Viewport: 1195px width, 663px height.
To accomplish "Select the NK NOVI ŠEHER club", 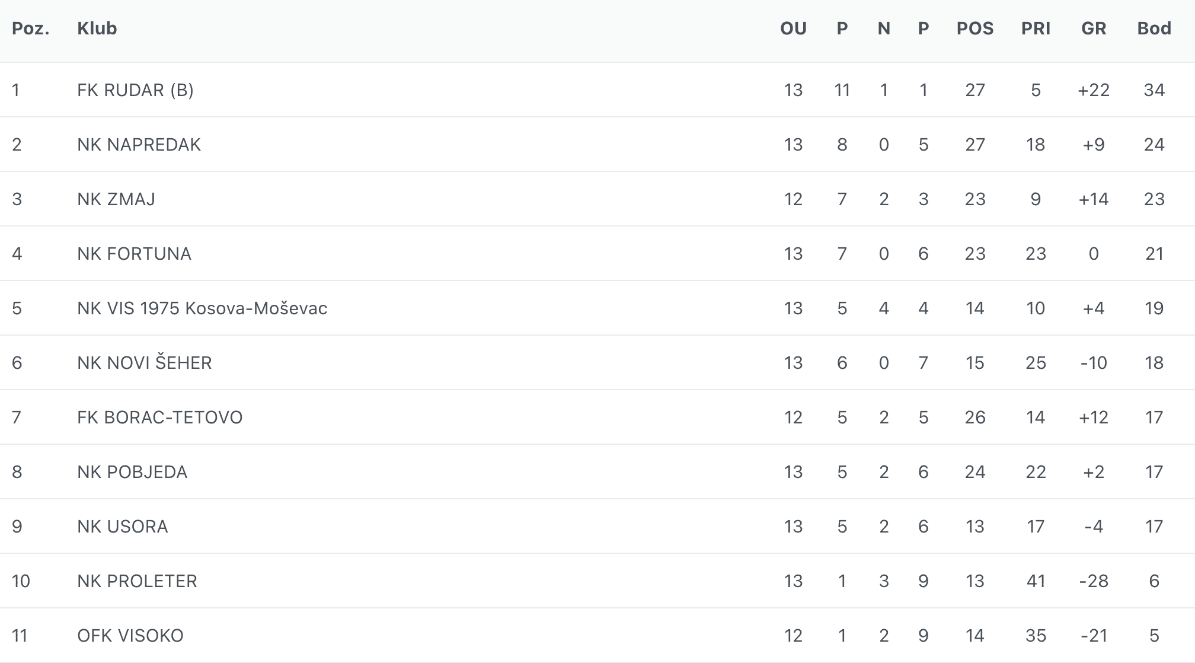I will [x=144, y=363].
